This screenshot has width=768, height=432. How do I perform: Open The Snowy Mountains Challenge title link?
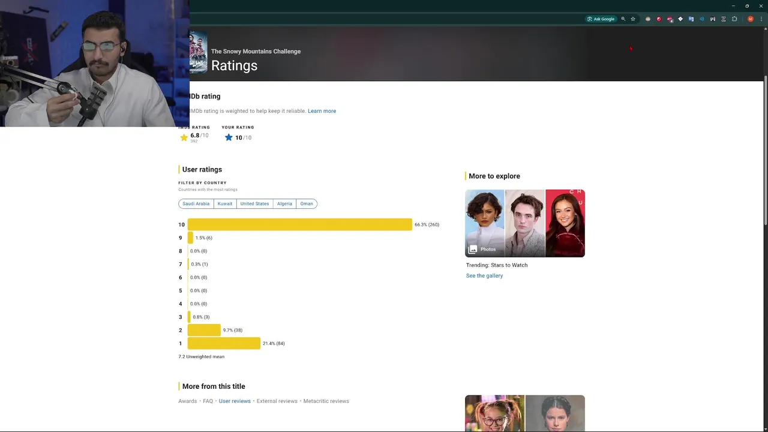(256, 52)
